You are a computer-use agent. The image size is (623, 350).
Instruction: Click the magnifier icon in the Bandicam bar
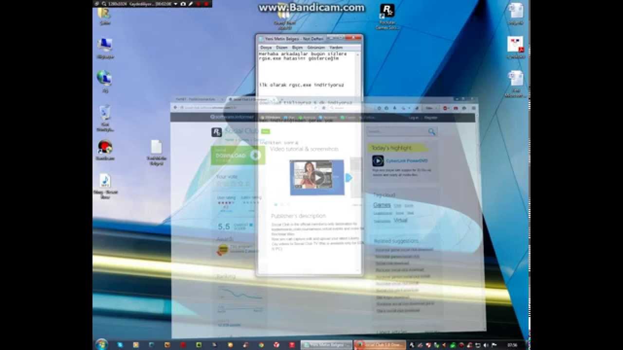pyautogui.click(x=104, y=3)
